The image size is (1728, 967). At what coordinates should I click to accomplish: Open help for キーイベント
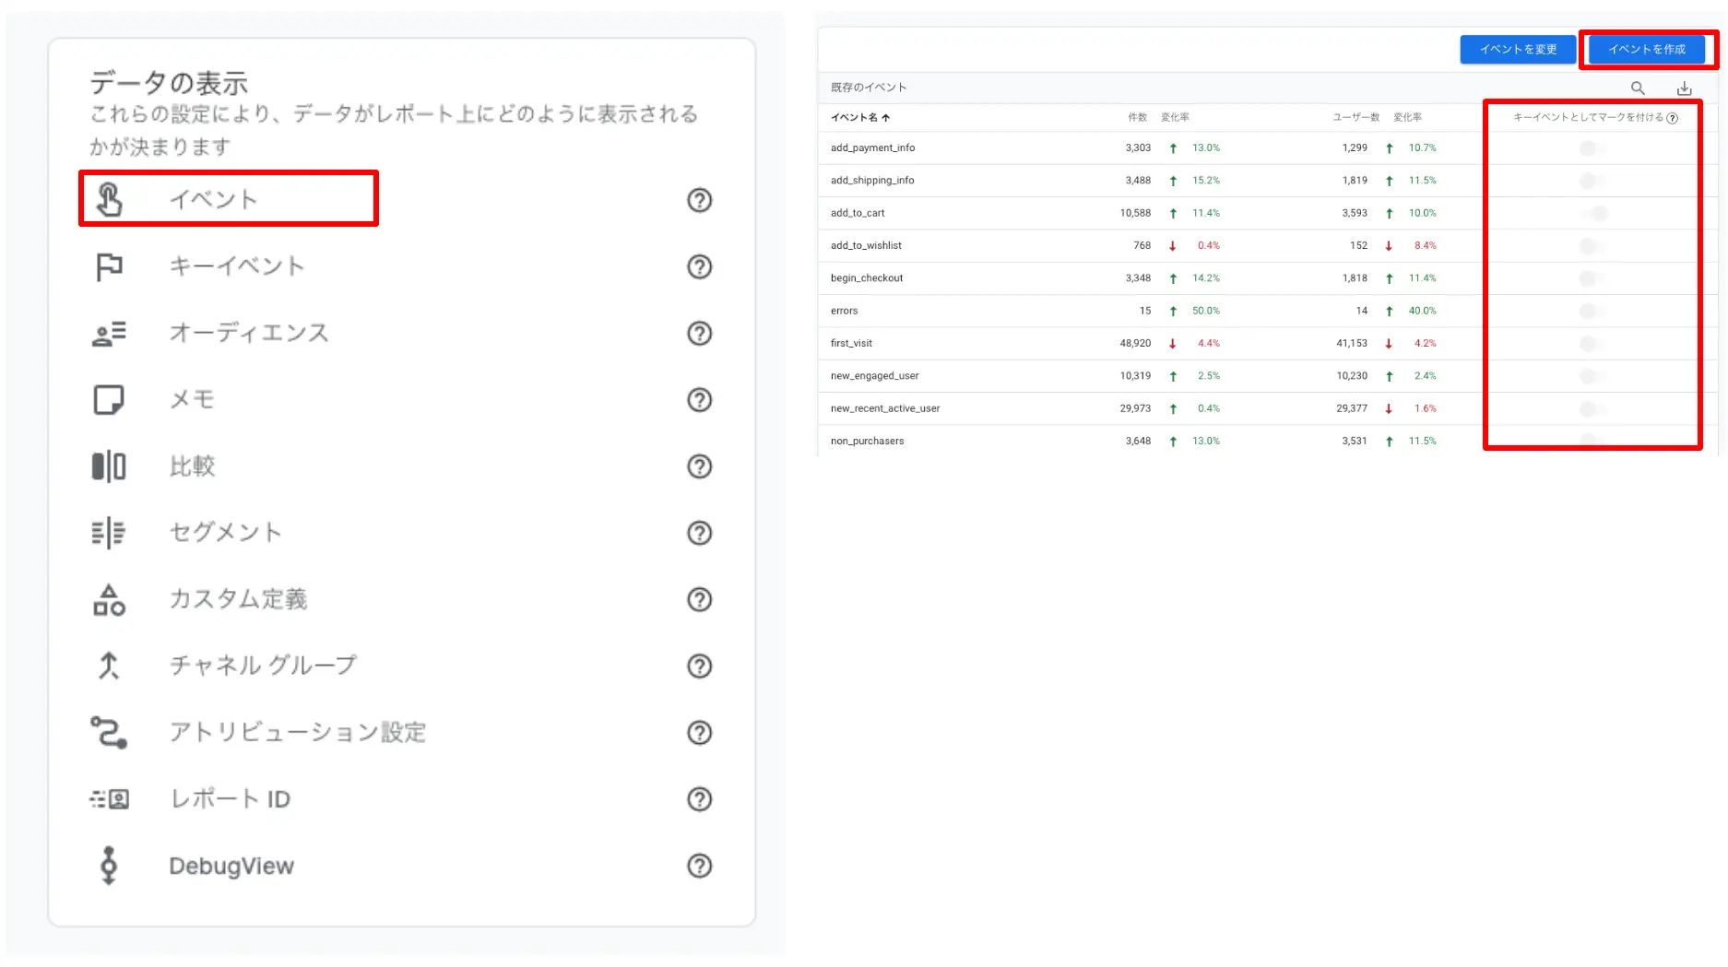[700, 266]
